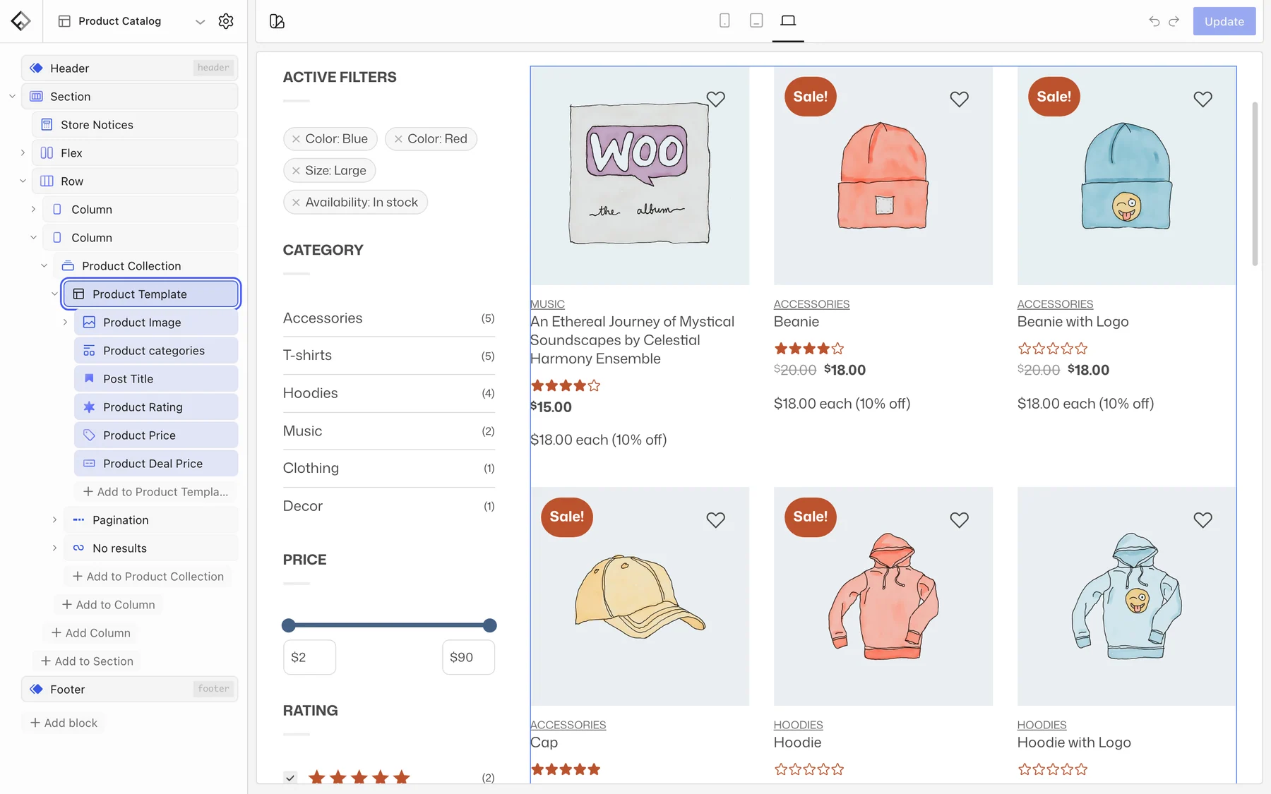Remove the Size: Large filter chip
Viewport: 1271px width, 794px height.
[x=296, y=171]
